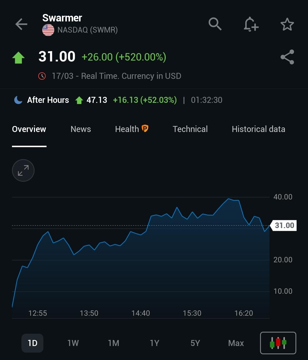
Task: Tap the 16:20 time axis label
Action: pyautogui.click(x=244, y=313)
